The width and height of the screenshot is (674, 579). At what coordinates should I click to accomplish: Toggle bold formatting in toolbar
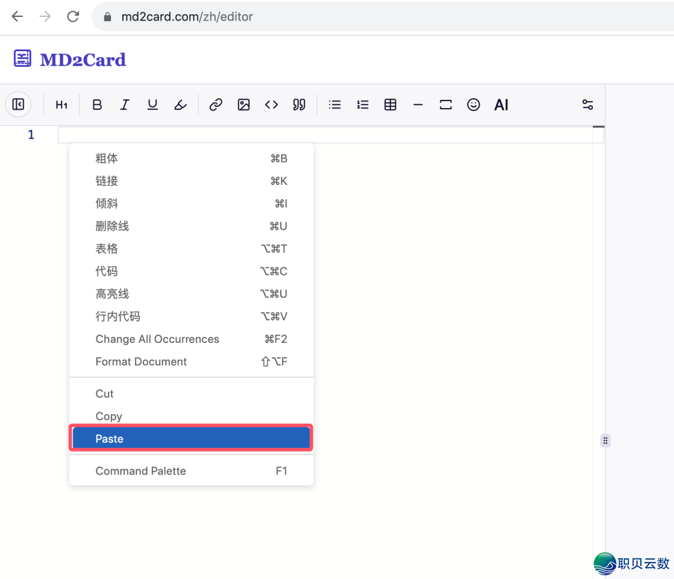pos(97,104)
